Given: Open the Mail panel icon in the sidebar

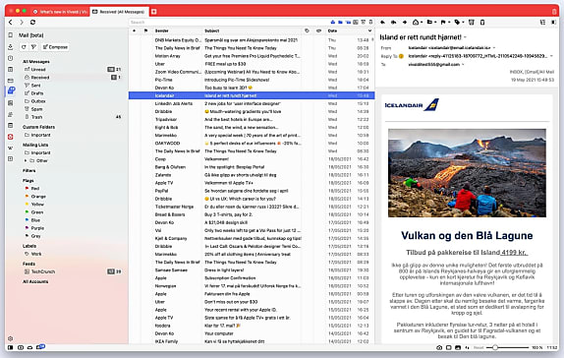Looking at the screenshot, I should tap(11, 90).
